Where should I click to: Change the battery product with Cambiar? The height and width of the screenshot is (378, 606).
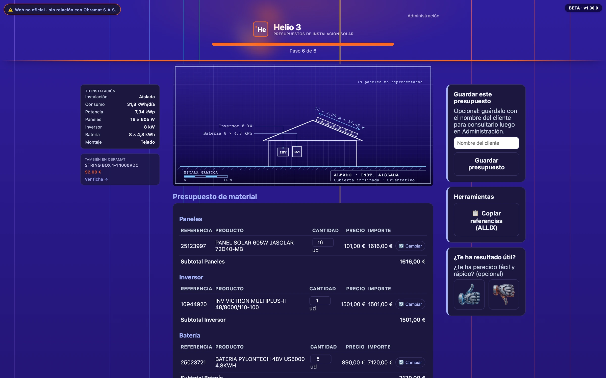click(410, 362)
